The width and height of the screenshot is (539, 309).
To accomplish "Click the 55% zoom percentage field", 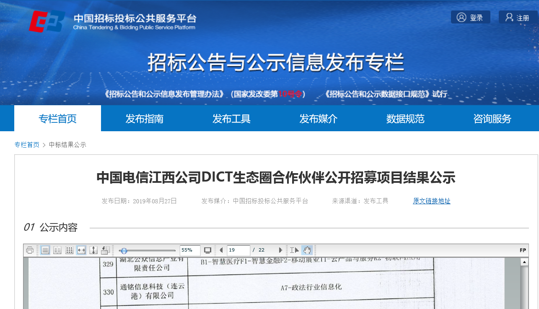I will point(189,250).
